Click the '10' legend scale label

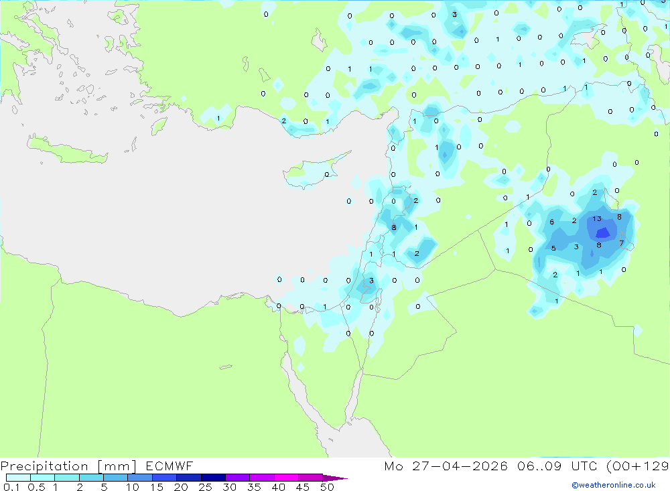(x=132, y=487)
